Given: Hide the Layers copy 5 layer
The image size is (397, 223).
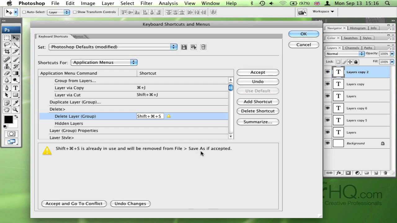Looking at the screenshot, I should pyautogui.click(x=328, y=120).
